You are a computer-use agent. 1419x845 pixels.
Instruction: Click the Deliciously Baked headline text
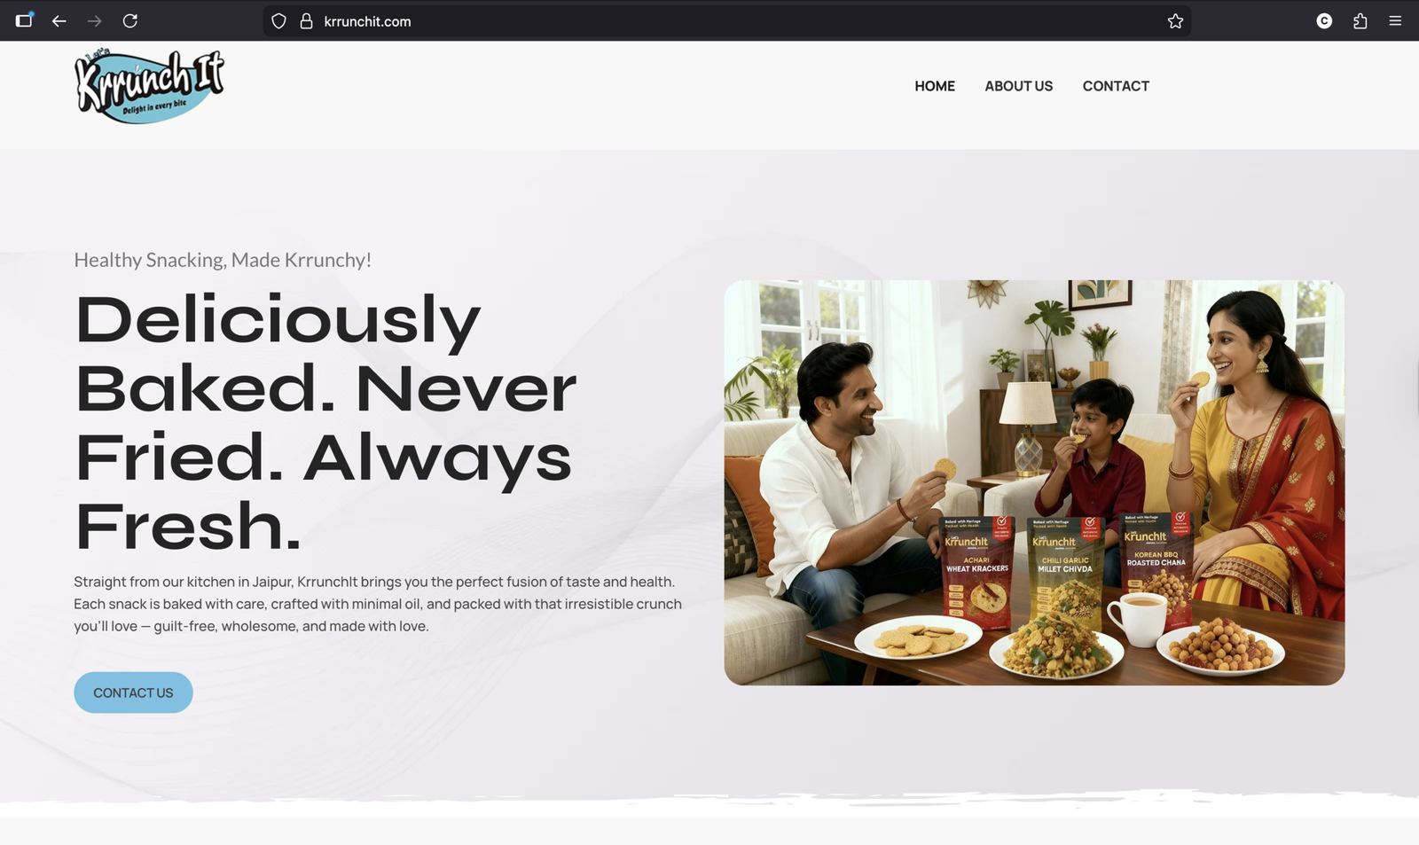tap(325, 422)
